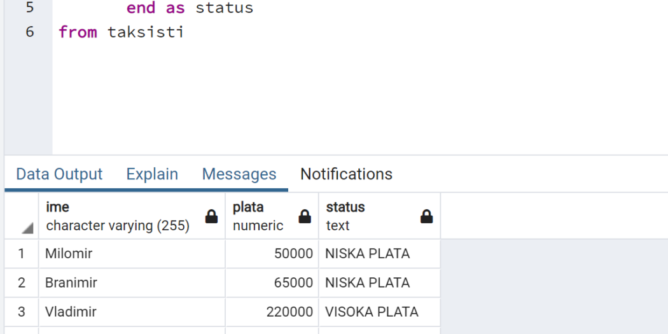The width and height of the screenshot is (668, 334).
Task: Place cursor after taksisti in line 6
Action: pos(184,32)
